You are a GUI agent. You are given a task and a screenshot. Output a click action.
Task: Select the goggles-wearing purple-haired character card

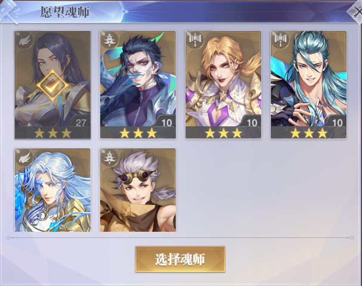pos(138,190)
